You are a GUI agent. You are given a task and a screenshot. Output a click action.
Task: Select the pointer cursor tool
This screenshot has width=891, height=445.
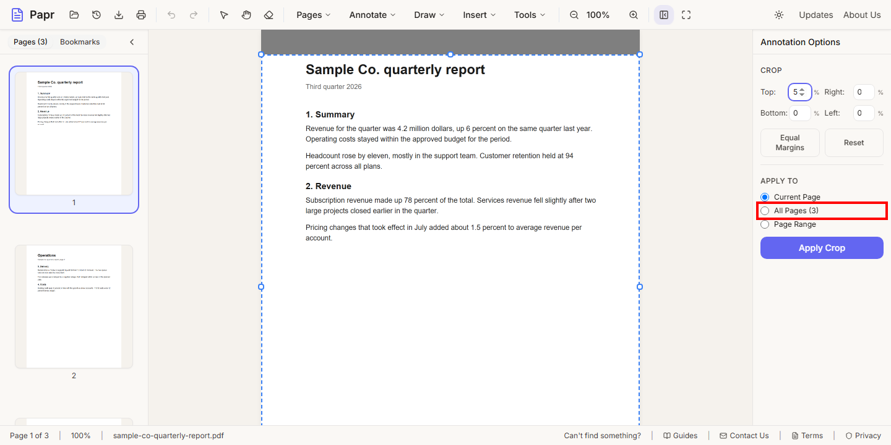tap(224, 15)
